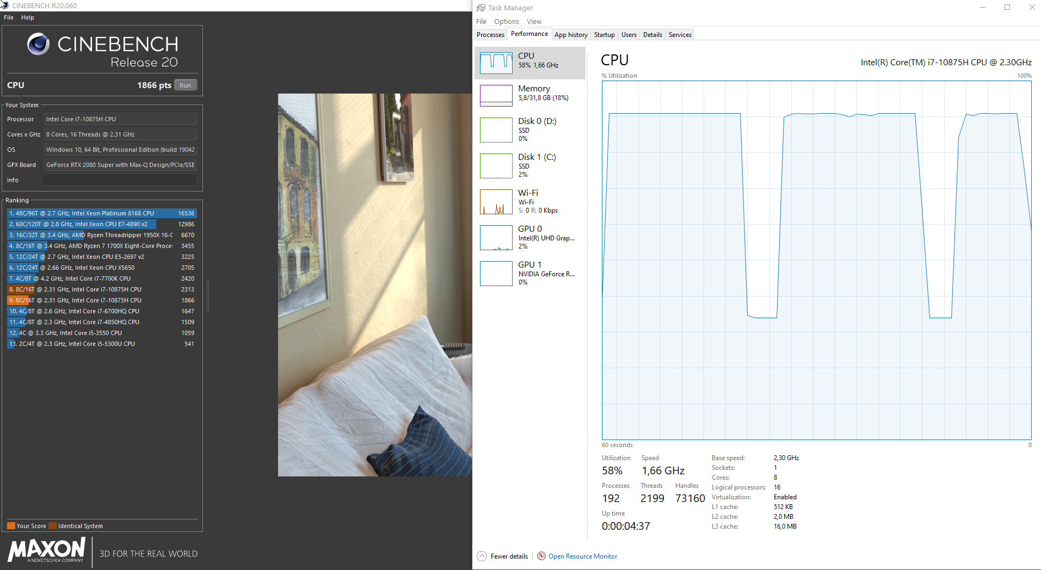The width and height of the screenshot is (1041, 570).
Task: Open Cinebench File menu
Action: click(9, 17)
